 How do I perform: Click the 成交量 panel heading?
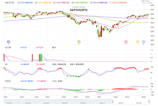pyautogui.click(x=8, y=47)
